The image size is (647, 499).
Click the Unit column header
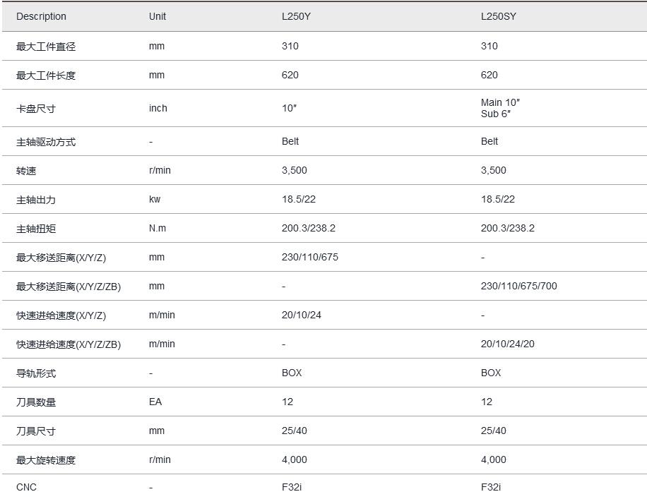click(158, 16)
